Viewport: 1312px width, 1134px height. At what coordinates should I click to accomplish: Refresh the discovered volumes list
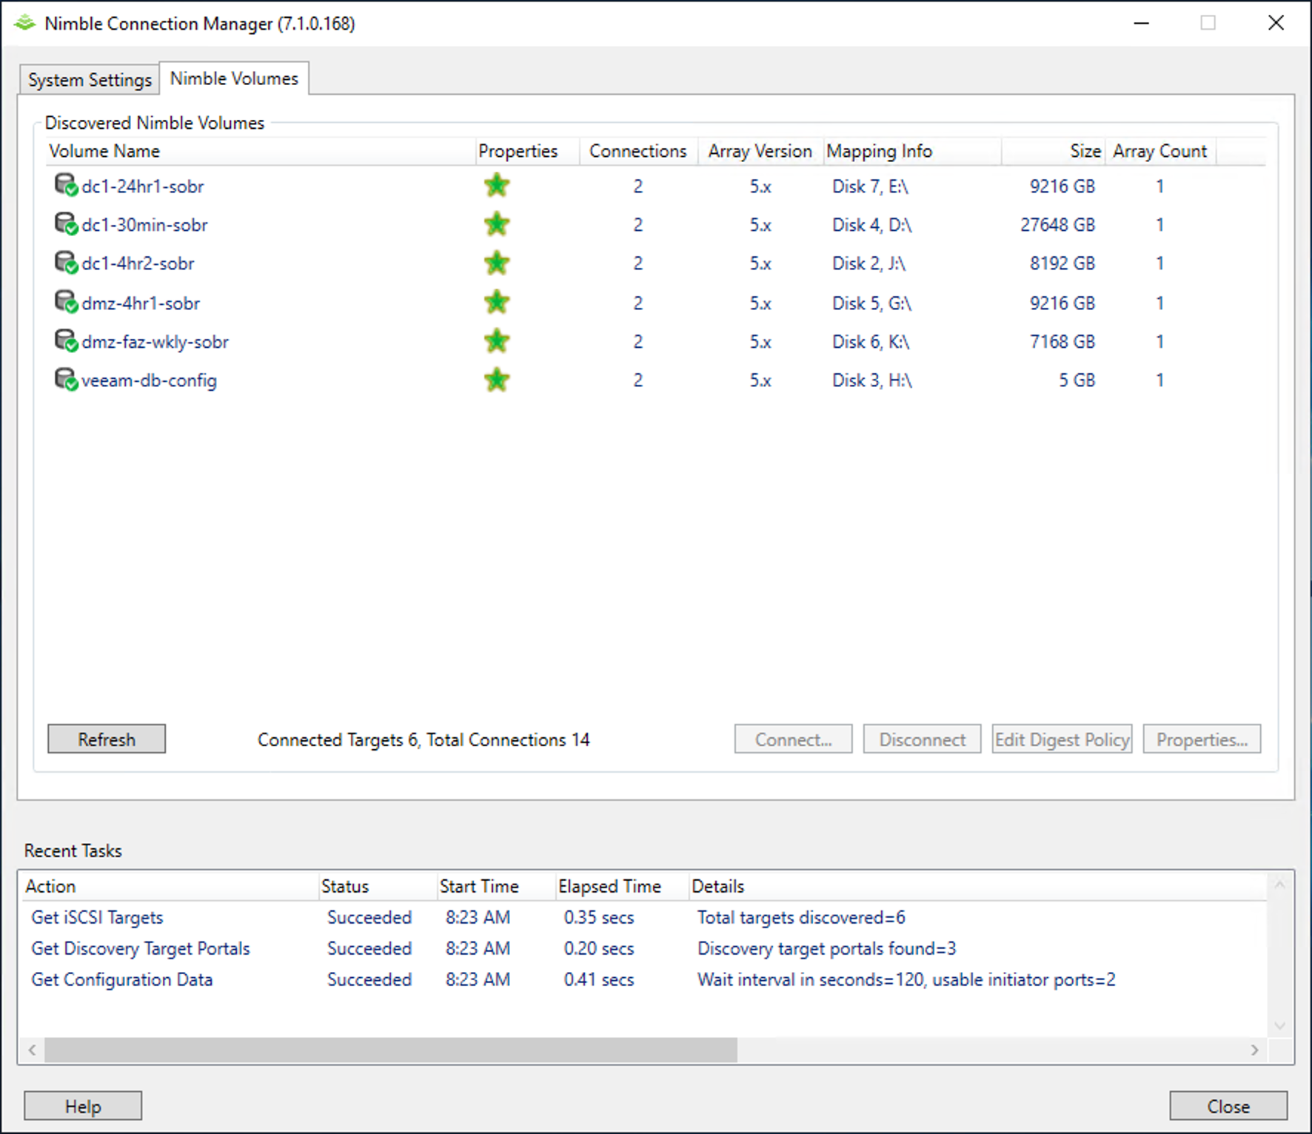click(107, 739)
